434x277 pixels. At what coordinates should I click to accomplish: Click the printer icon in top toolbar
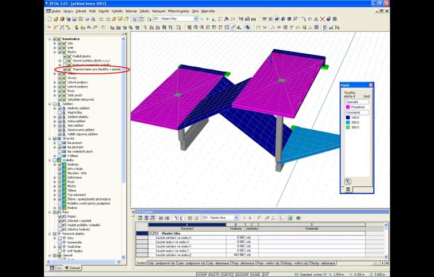pyautogui.click(x=87, y=19)
